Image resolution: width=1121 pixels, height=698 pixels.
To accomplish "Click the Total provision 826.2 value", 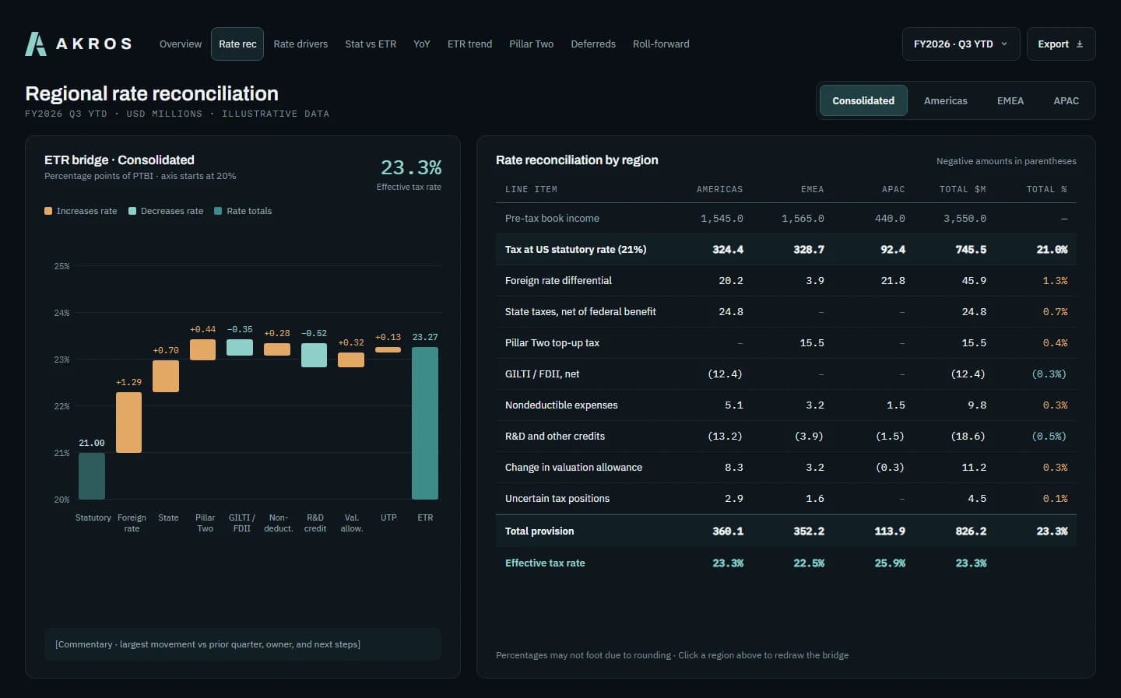I will pos(971,531).
